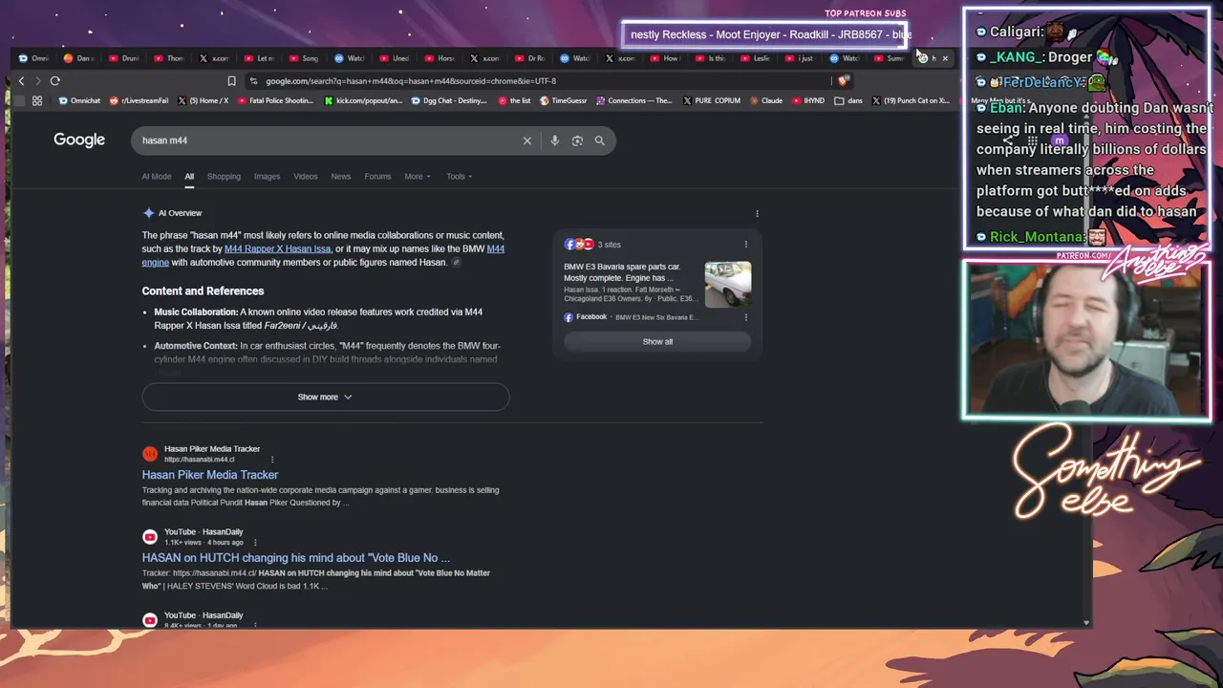This screenshot has width=1223, height=688.
Task: View site information icon beside the URL
Action: coord(253,81)
